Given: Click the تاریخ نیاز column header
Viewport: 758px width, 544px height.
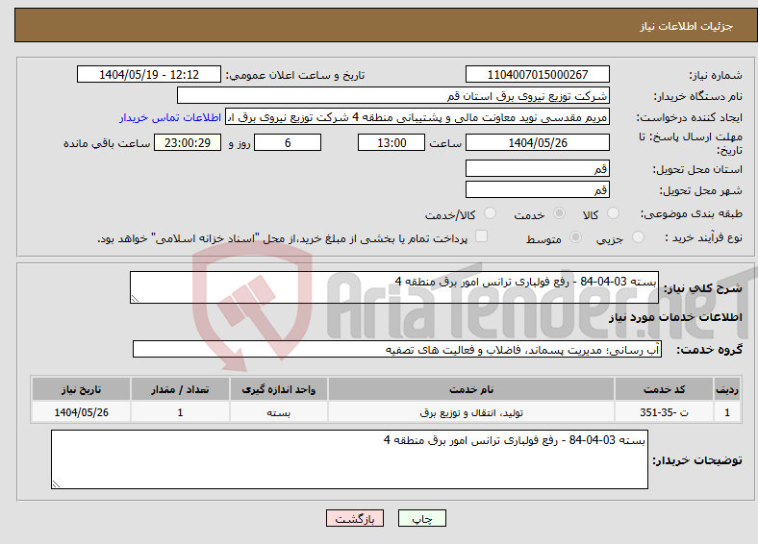Looking at the screenshot, I should click(x=81, y=389).
